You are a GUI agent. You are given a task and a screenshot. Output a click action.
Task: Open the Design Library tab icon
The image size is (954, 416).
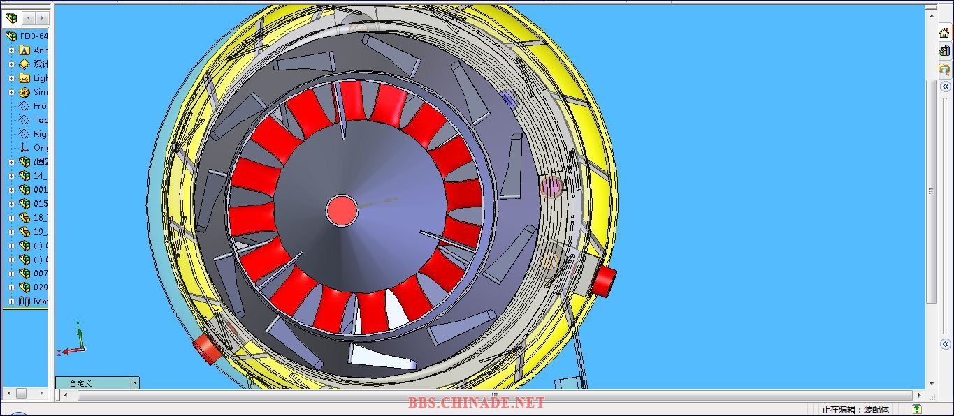click(944, 51)
